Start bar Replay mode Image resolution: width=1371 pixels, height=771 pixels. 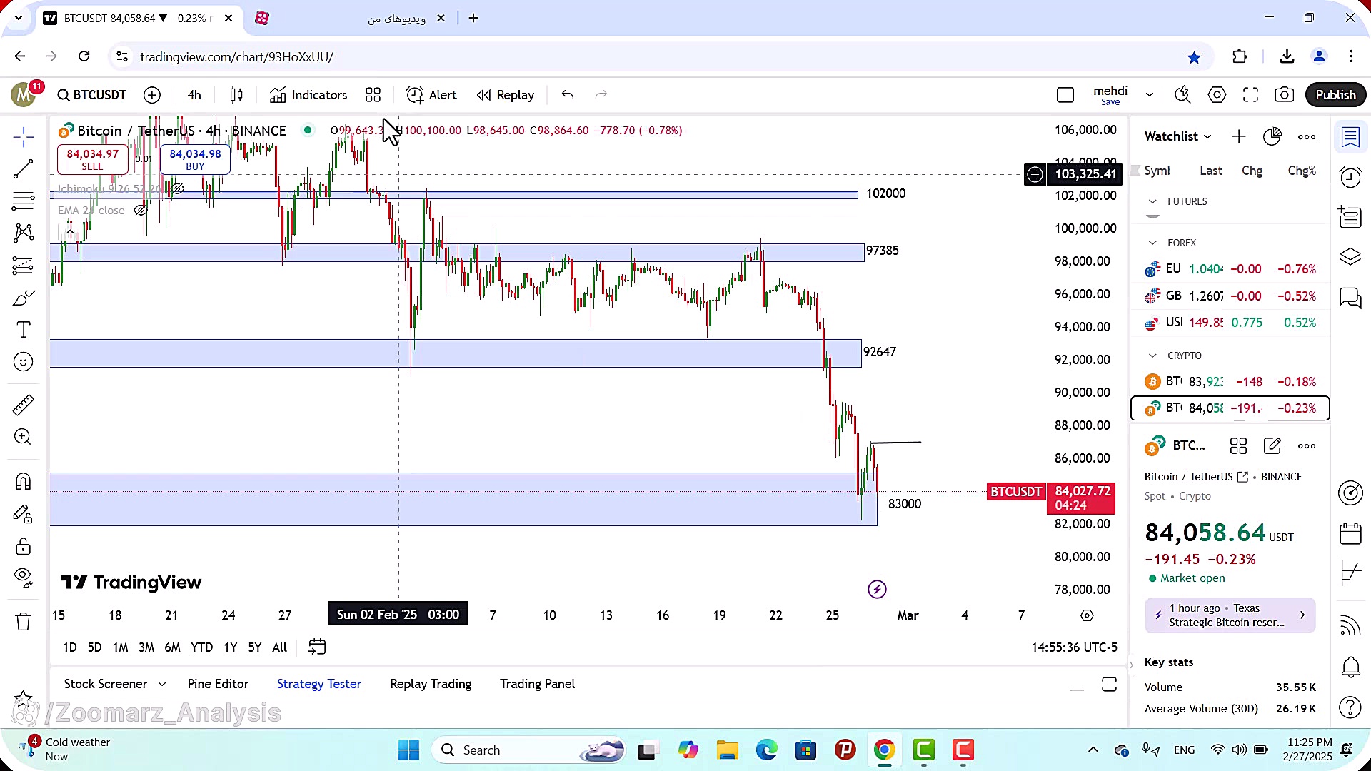pos(506,95)
